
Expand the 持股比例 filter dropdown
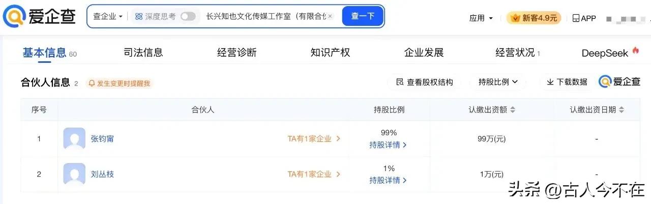498,82
